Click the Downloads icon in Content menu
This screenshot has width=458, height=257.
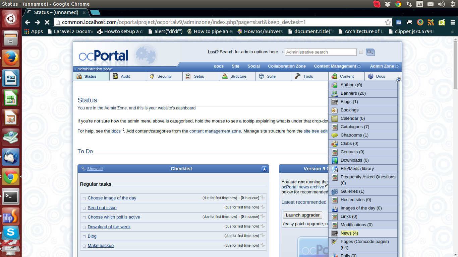pyautogui.click(x=334, y=160)
